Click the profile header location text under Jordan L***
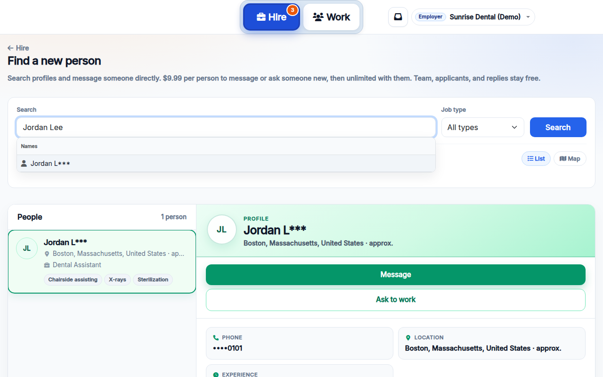The width and height of the screenshot is (603, 377). point(318,243)
